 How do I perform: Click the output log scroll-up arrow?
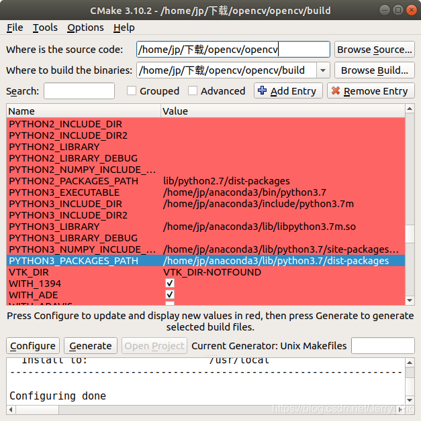[x=410, y=363]
